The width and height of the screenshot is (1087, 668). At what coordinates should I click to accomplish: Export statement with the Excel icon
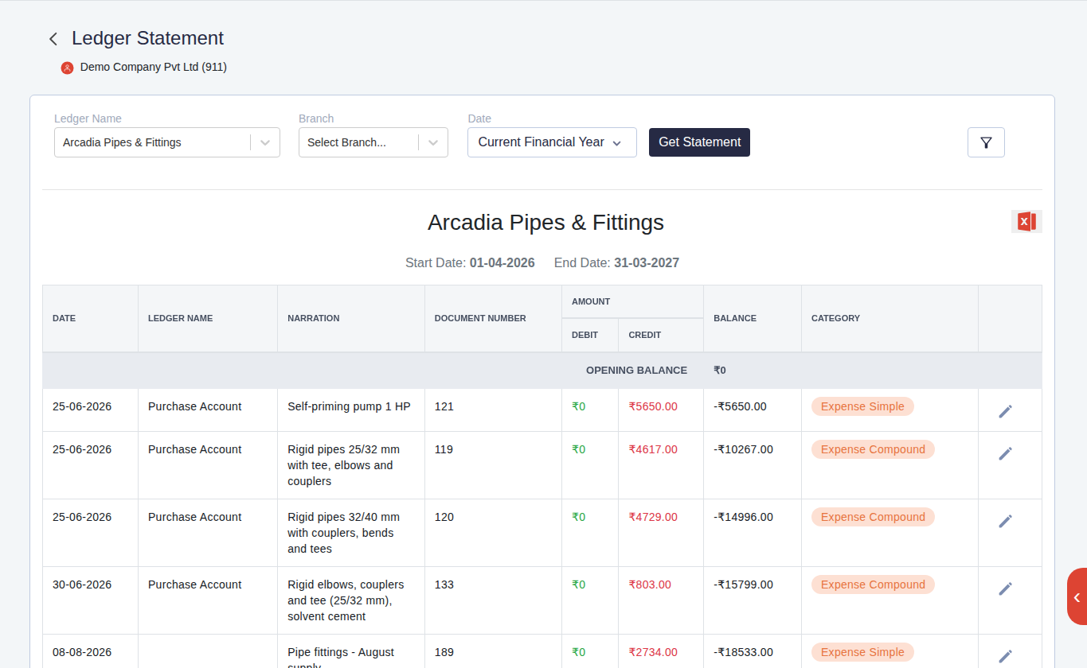click(1026, 222)
